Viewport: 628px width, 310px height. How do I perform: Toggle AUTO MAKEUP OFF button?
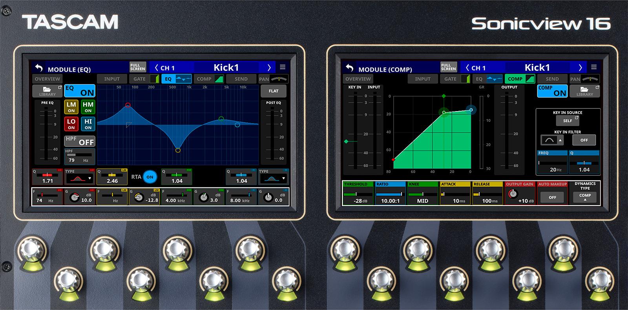pyautogui.click(x=553, y=197)
